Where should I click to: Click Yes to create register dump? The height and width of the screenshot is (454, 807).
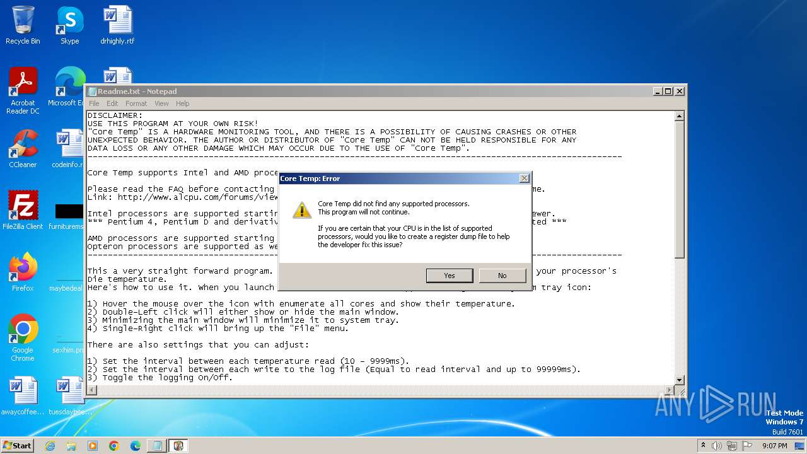(x=450, y=276)
